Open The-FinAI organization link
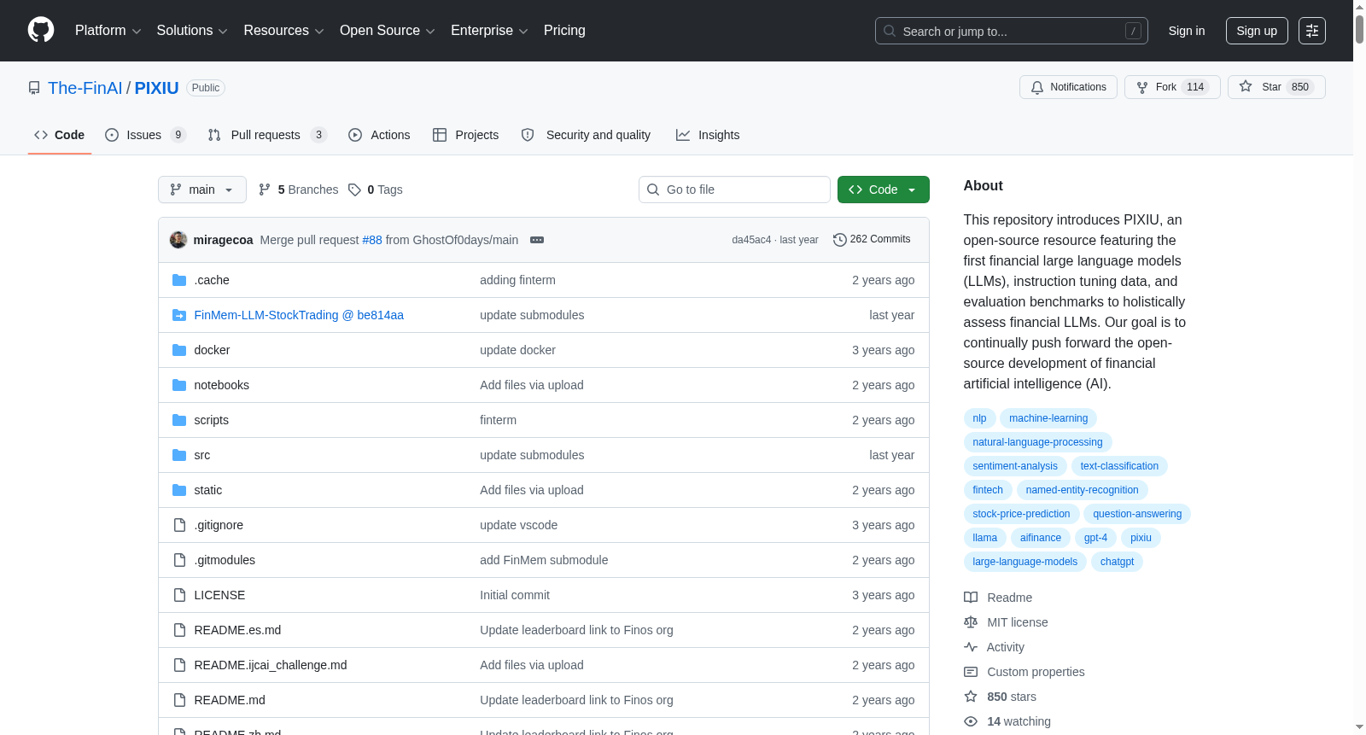The width and height of the screenshot is (1366, 735). coord(85,88)
